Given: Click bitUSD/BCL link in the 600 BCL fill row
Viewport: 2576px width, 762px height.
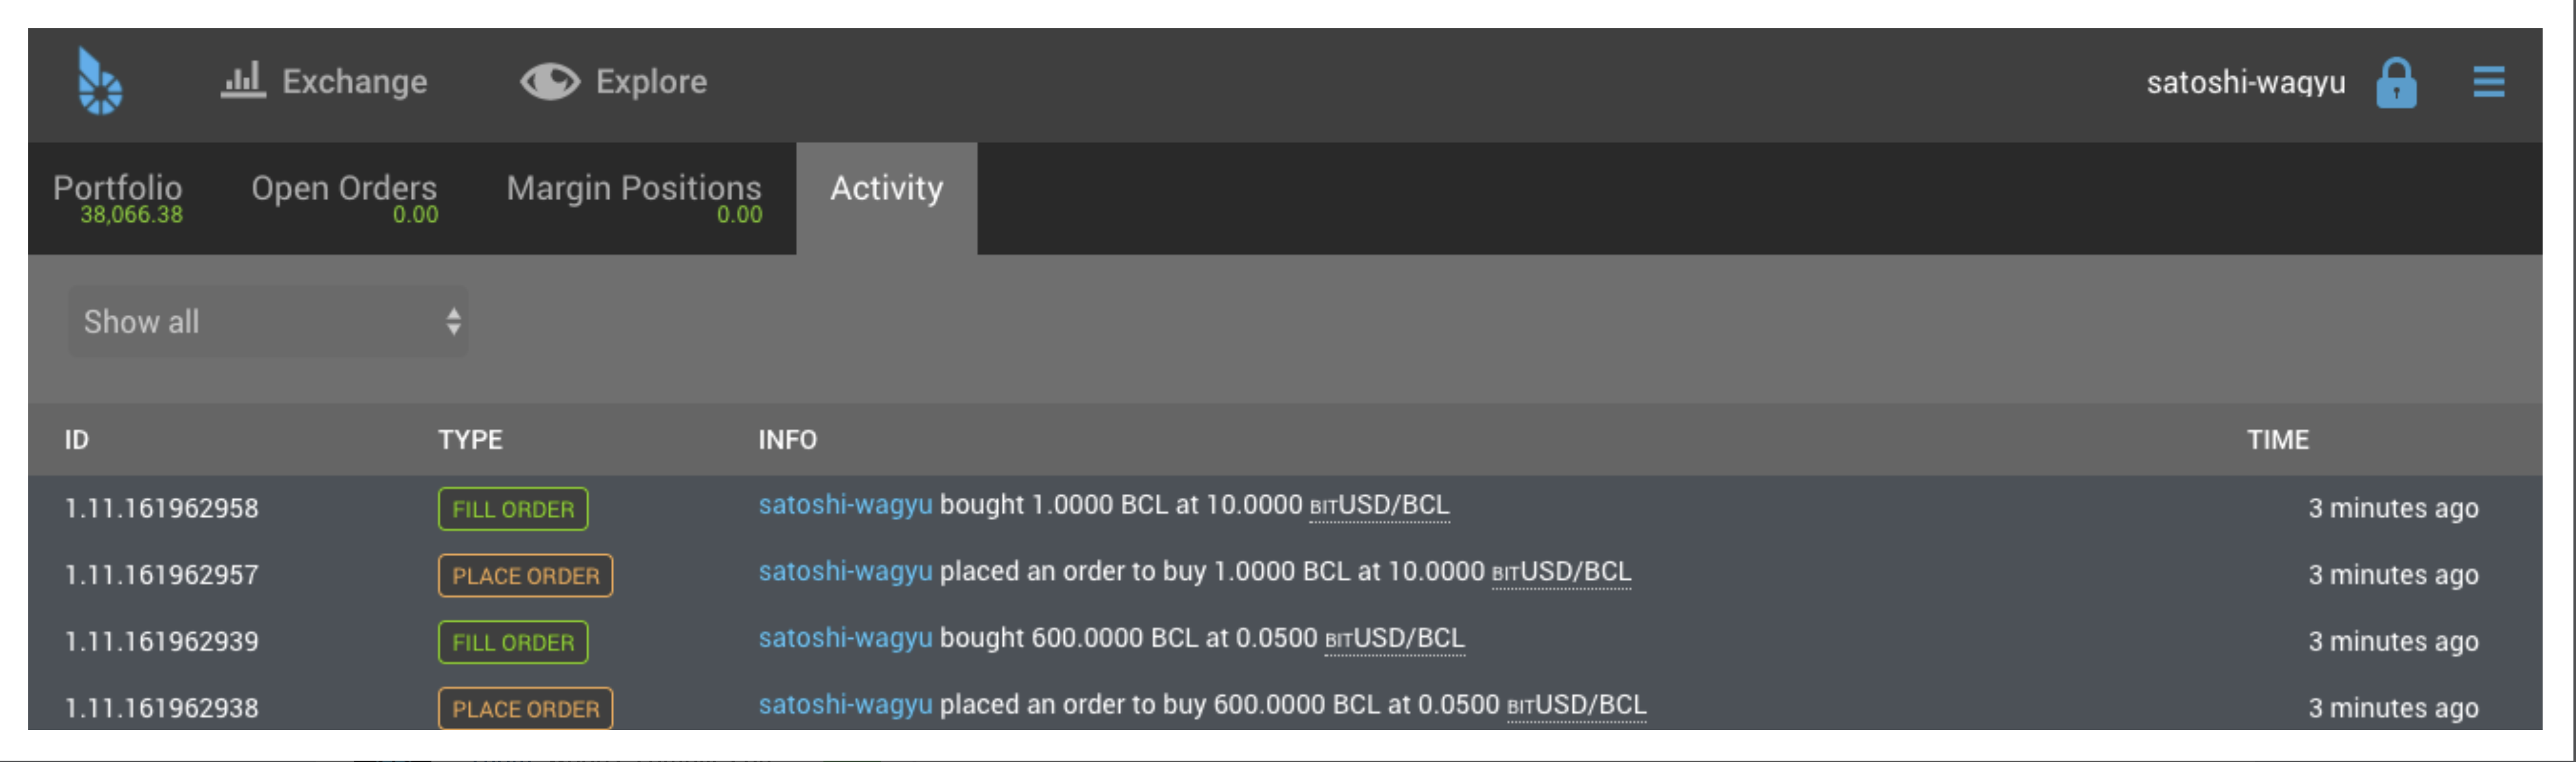Looking at the screenshot, I should (x=1394, y=639).
